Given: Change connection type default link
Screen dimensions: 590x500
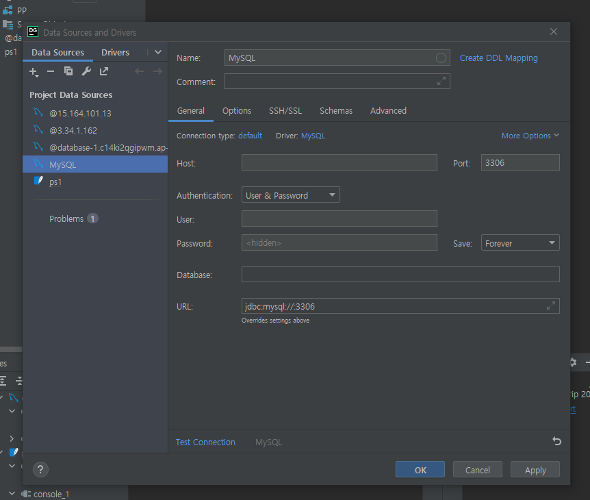Looking at the screenshot, I should point(250,136).
